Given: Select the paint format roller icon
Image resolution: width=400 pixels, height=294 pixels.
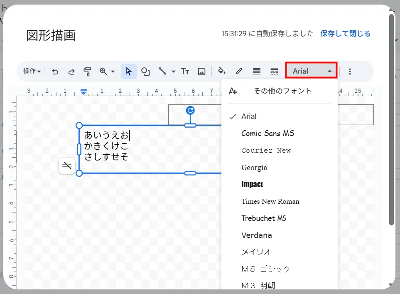Looking at the screenshot, I should [x=87, y=72].
